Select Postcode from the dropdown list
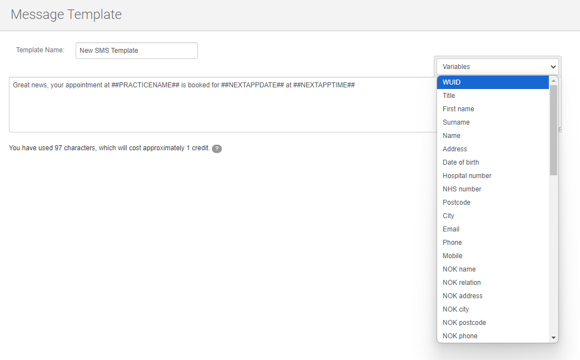 493,203
